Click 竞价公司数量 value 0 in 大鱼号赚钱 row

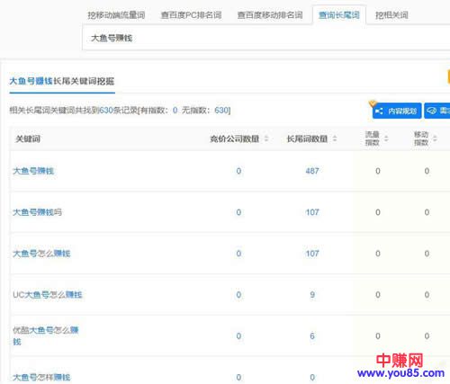[238, 171]
